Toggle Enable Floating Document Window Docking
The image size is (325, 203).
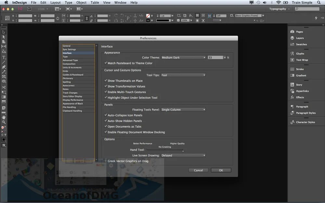(x=106, y=132)
